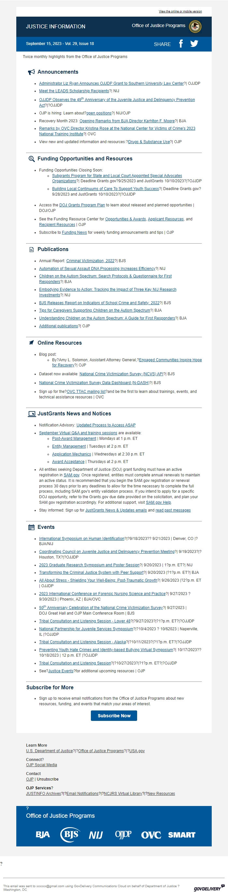Open Award Acceptance session link
Viewport: 228px width, 895px height.
click(x=68, y=462)
